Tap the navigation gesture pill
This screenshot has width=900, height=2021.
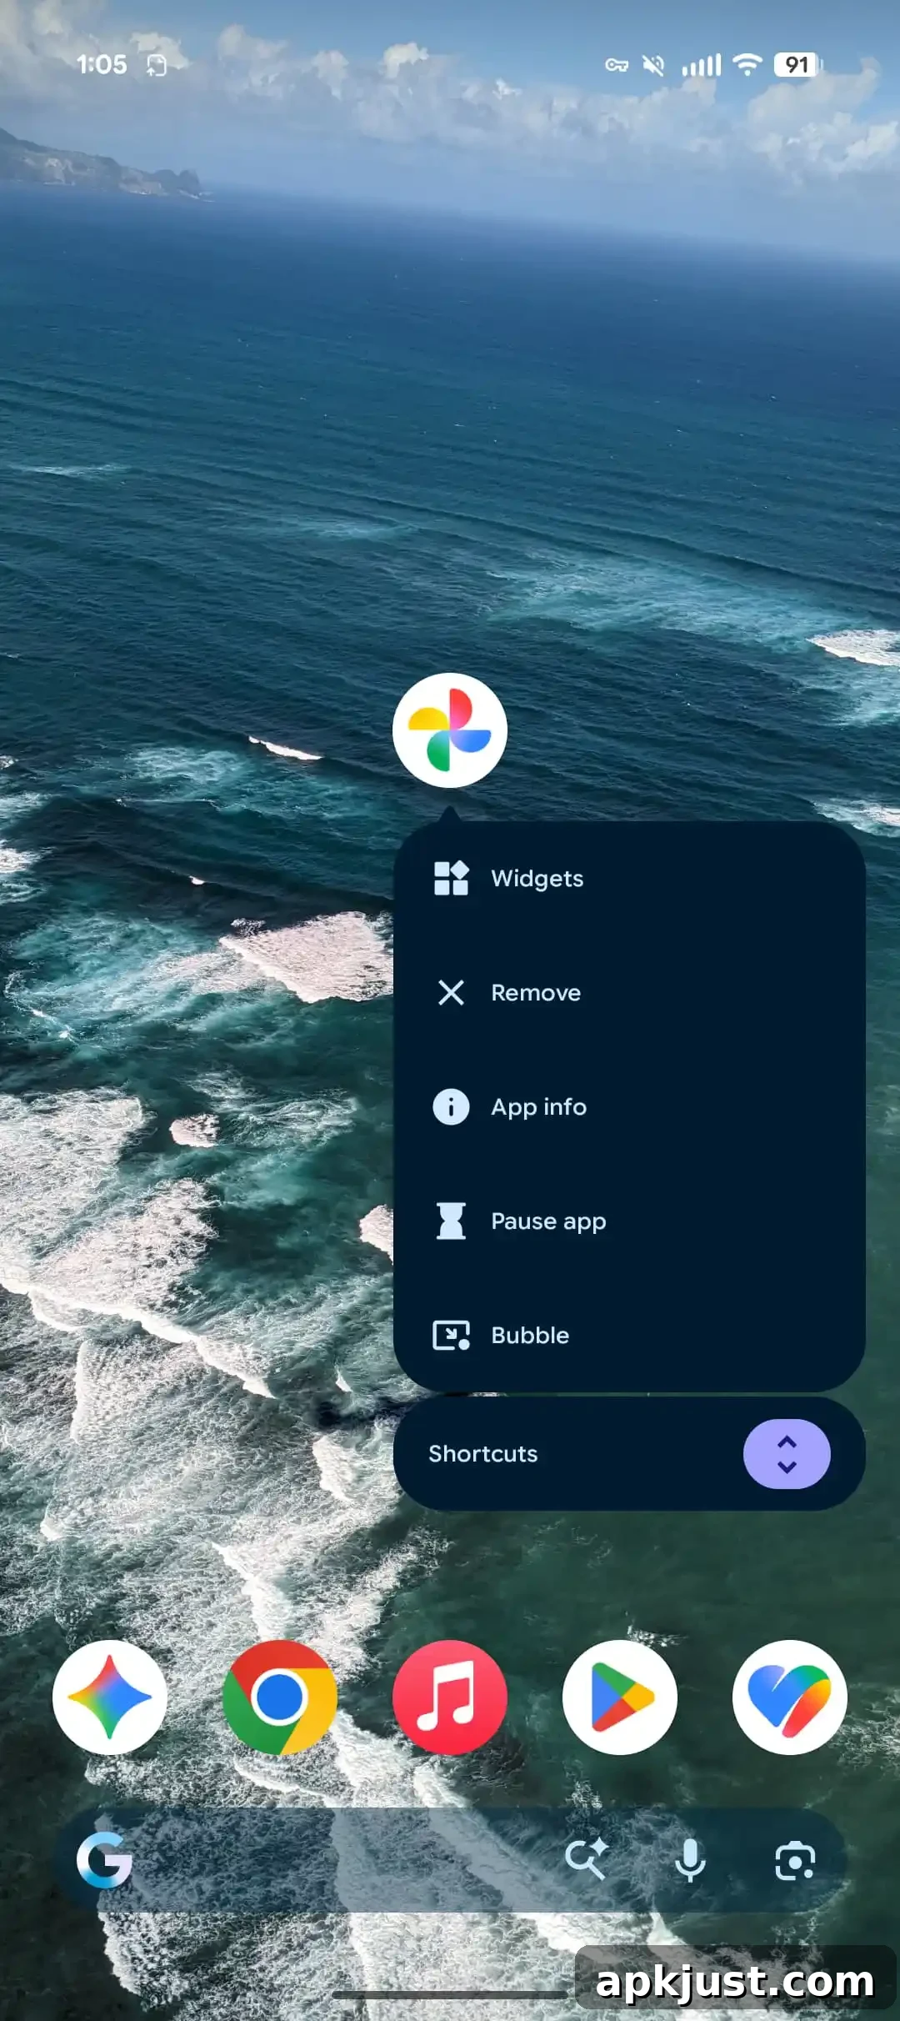[450, 1995]
